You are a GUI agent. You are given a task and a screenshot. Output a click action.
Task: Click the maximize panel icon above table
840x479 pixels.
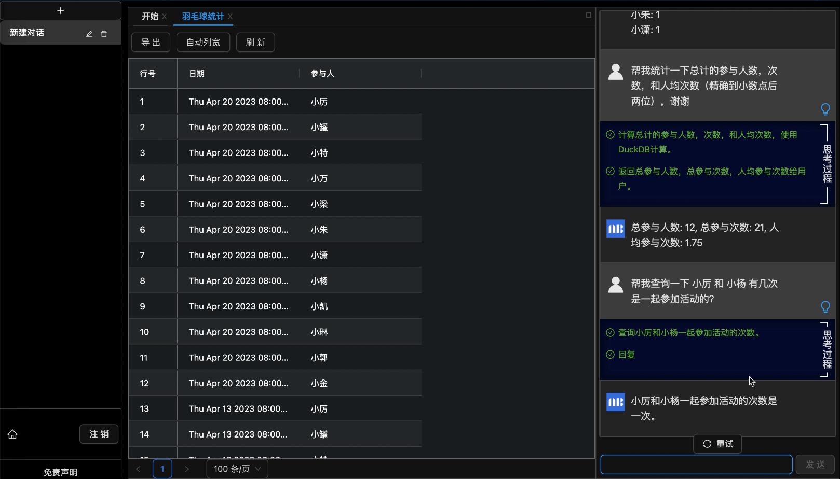tap(588, 15)
